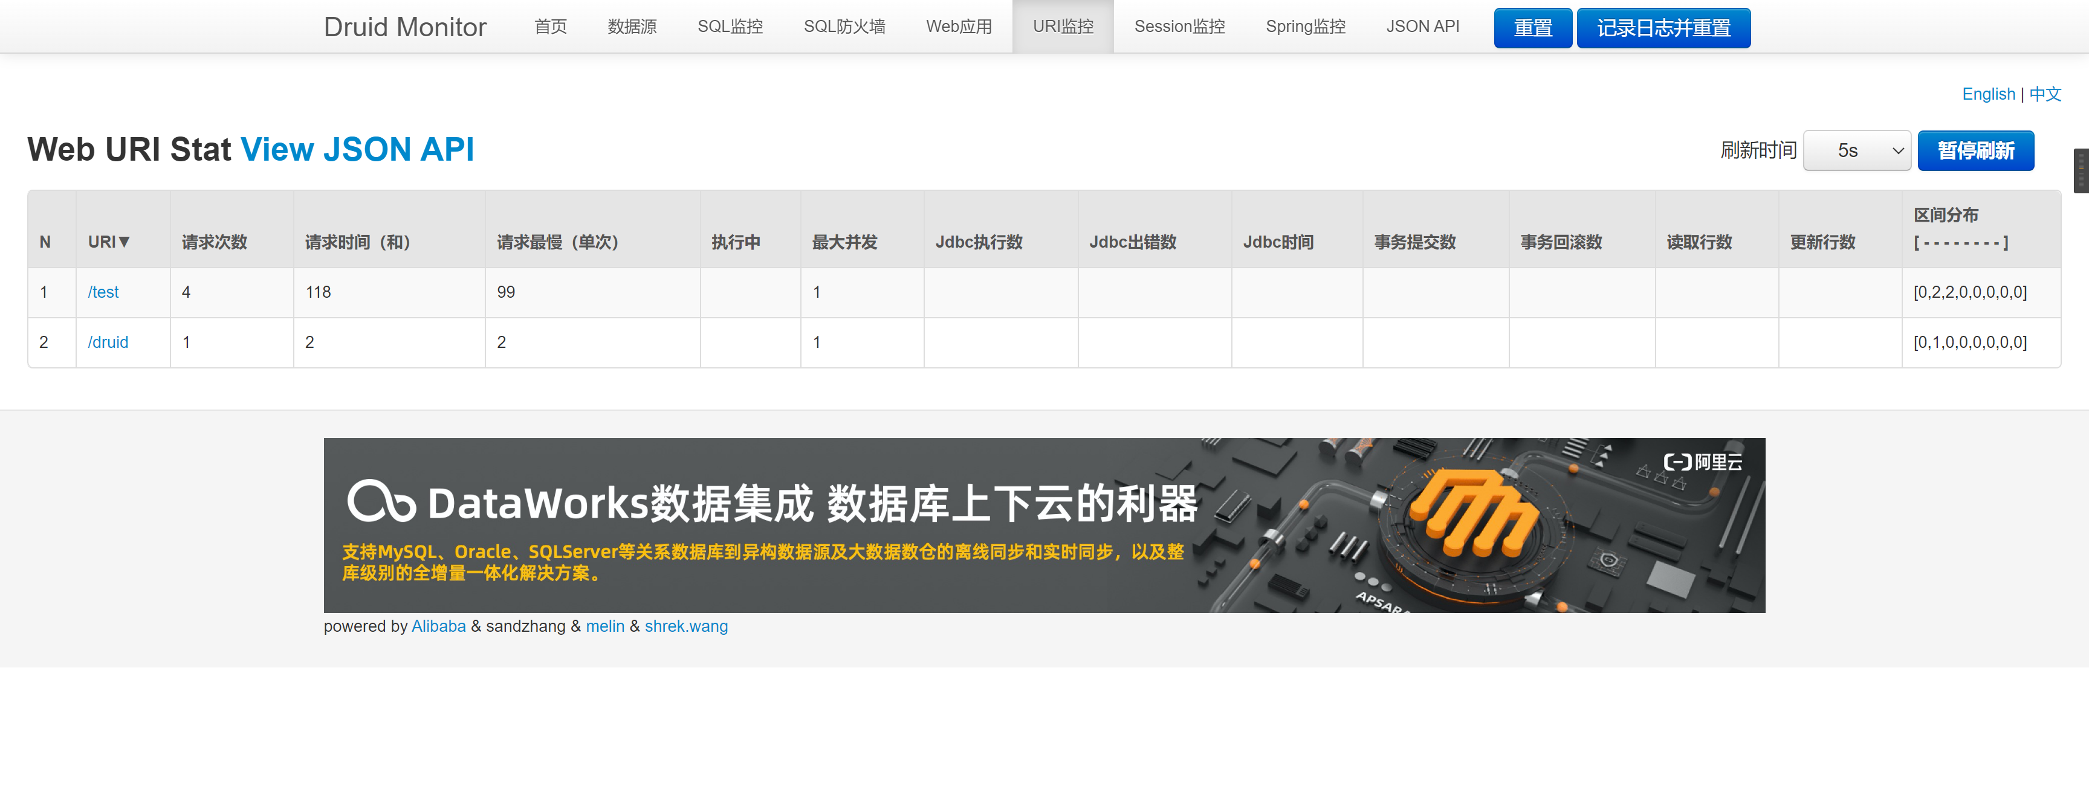Select the request count 4 cell in /test row

pyautogui.click(x=232, y=292)
